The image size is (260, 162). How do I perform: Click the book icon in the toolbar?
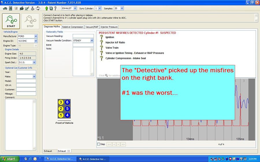pos(51,8)
